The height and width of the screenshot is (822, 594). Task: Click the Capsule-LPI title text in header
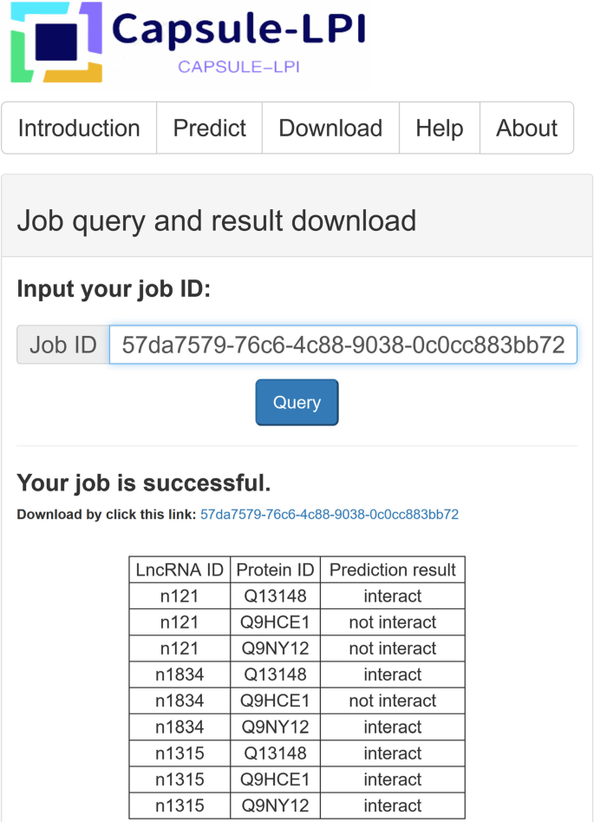(238, 30)
